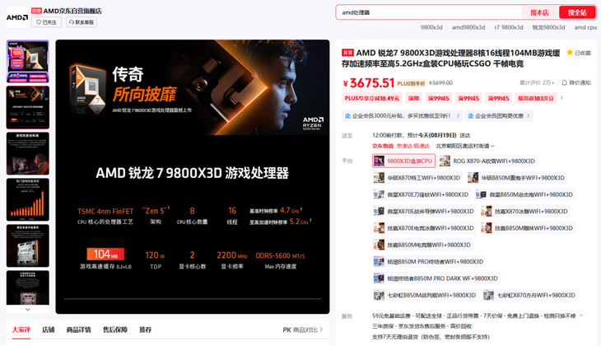Click the 搜本店 button

point(539,12)
